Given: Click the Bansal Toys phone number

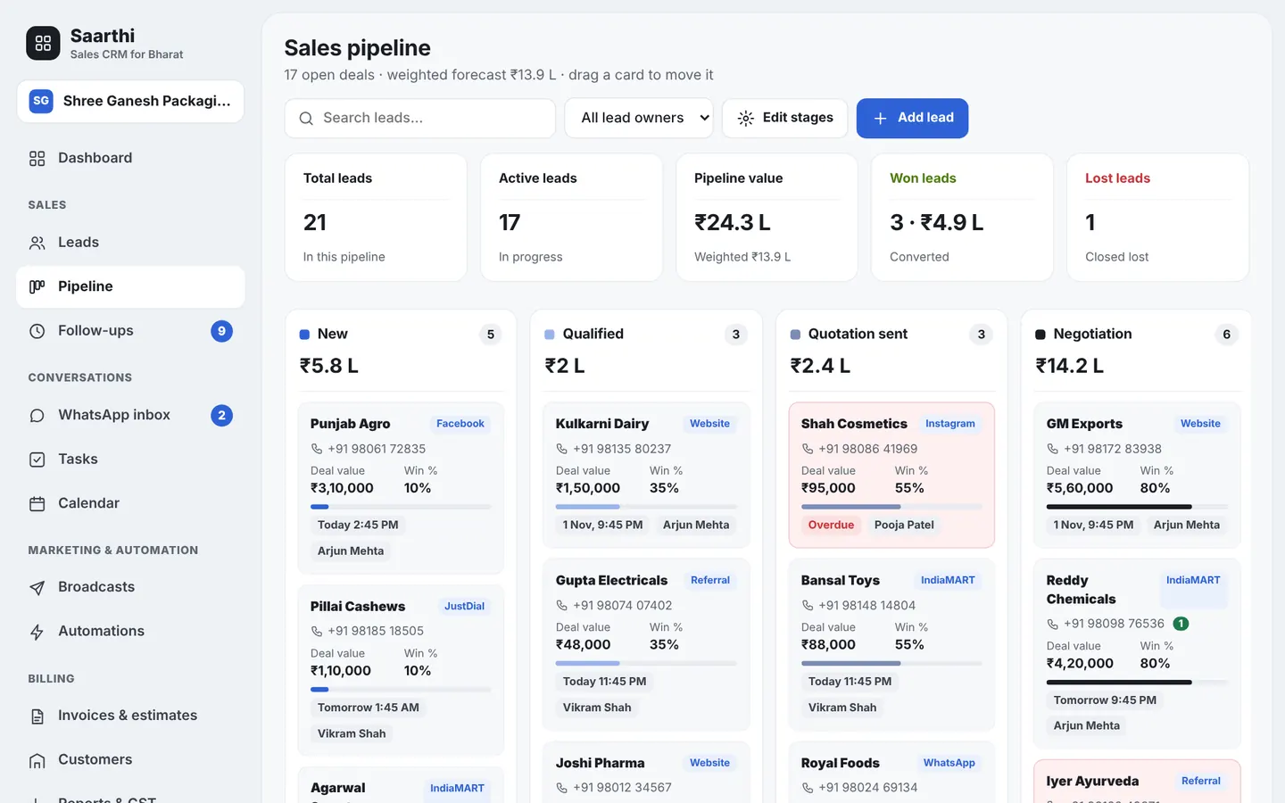Looking at the screenshot, I should pyautogui.click(x=866, y=605).
